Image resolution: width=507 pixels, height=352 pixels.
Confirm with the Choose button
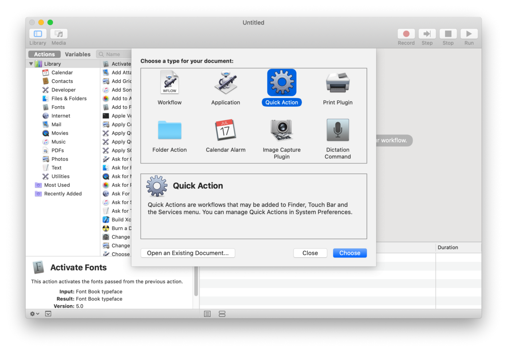click(350, 253)
